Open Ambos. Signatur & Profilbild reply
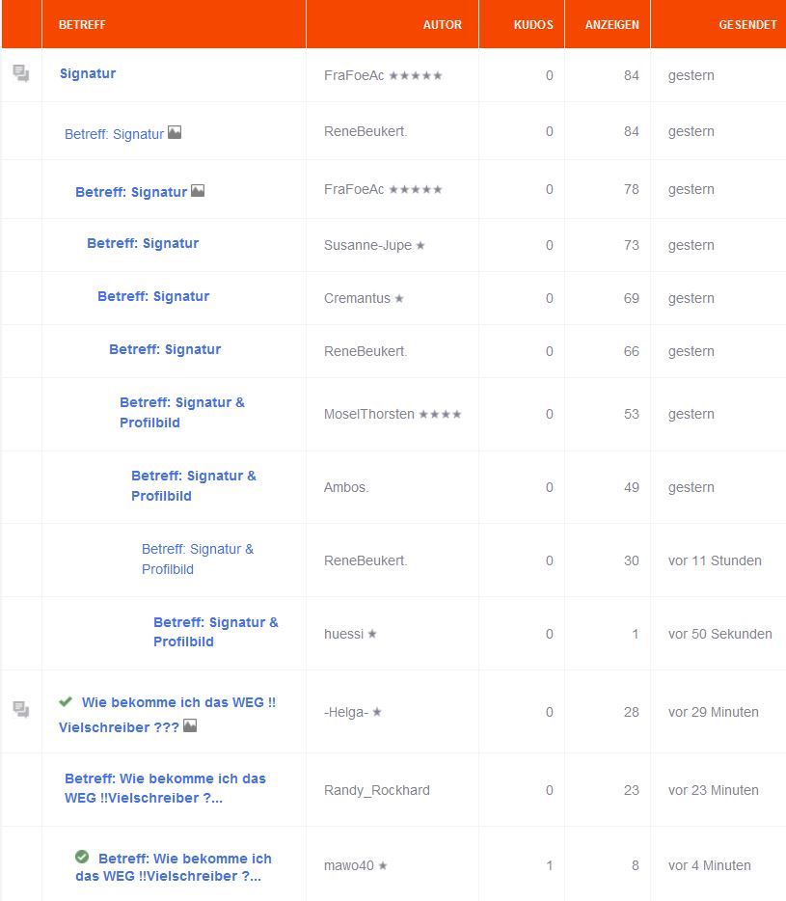 [x=194, y=486]
